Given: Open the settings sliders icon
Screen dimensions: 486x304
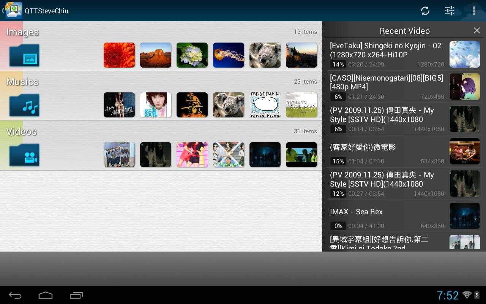Looking at the screenshot, I should pyautogui.click(x=450, y=11).
